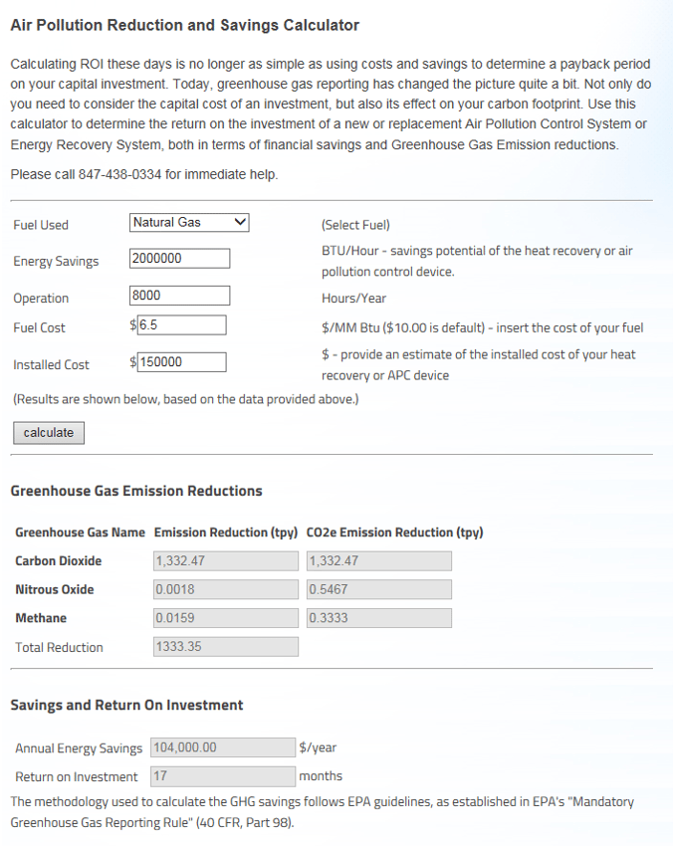Click the Total Reduction label
Screen dimensions: 673x846
click(x=59, y=648)
